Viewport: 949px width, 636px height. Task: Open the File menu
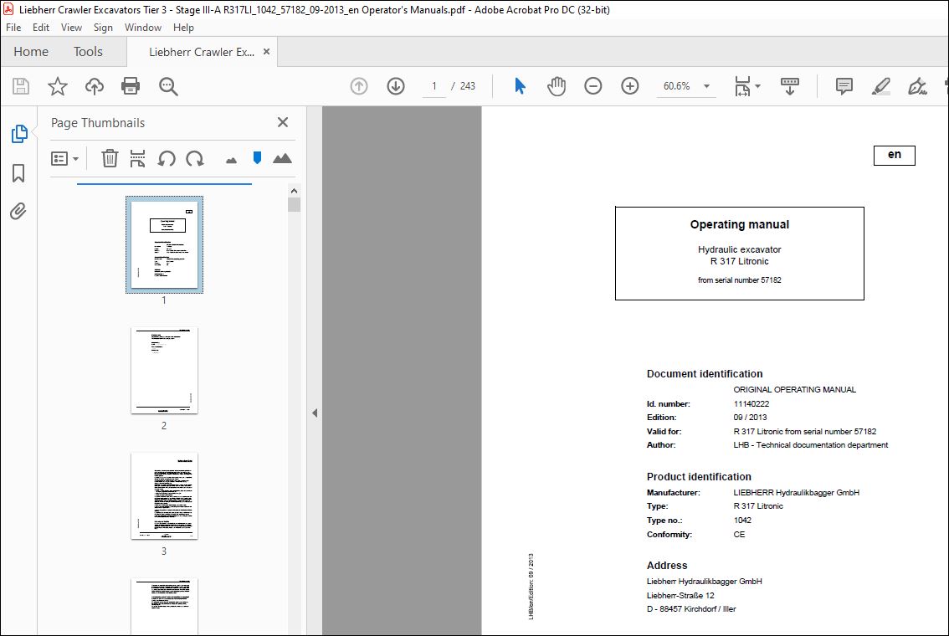(x=13, y=28)
